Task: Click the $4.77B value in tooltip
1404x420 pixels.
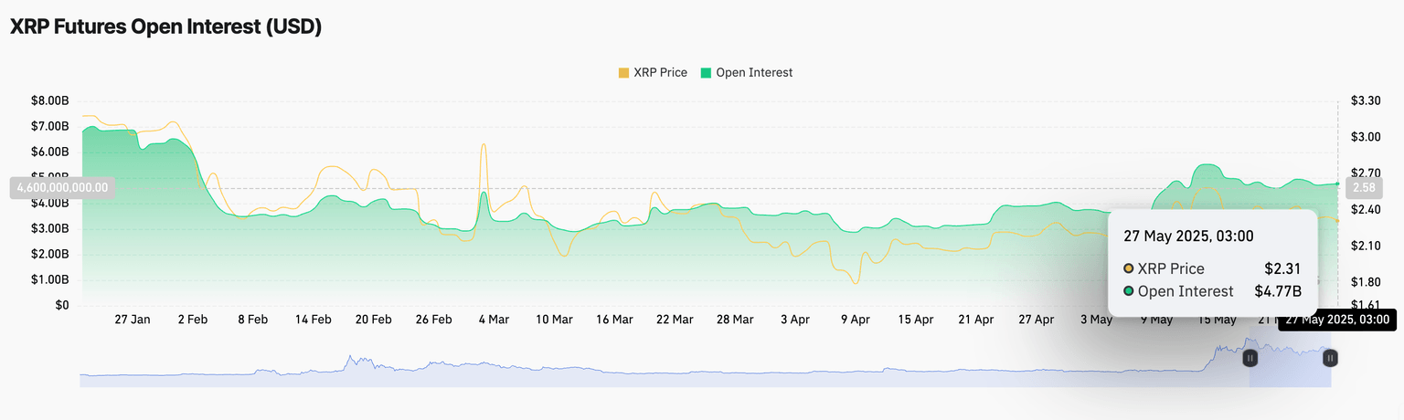Action: [x=1277, y=291]
